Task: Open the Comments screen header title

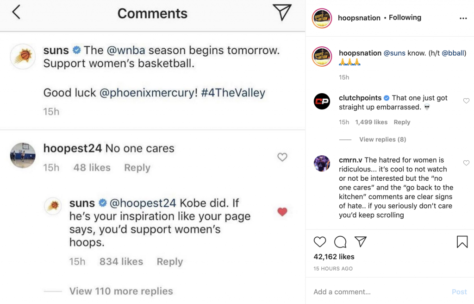Action: (x=152, y=14)
